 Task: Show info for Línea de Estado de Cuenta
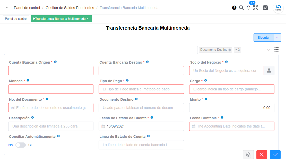pos(149,136)
